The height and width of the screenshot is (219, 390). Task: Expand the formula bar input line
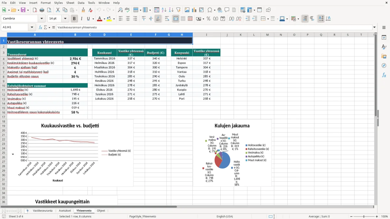click(375, 27)
